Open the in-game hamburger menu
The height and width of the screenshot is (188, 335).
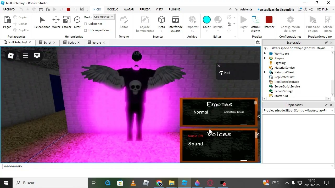pos(25,56)
